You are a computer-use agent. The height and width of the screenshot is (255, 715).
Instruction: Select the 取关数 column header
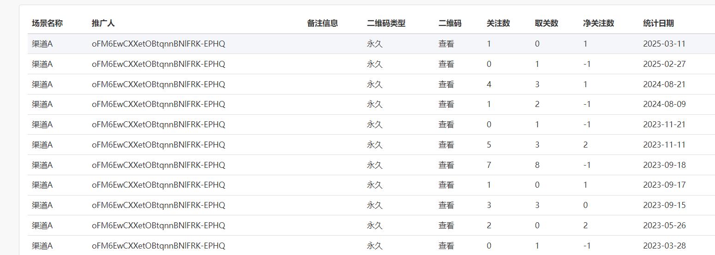pos(546,24)
